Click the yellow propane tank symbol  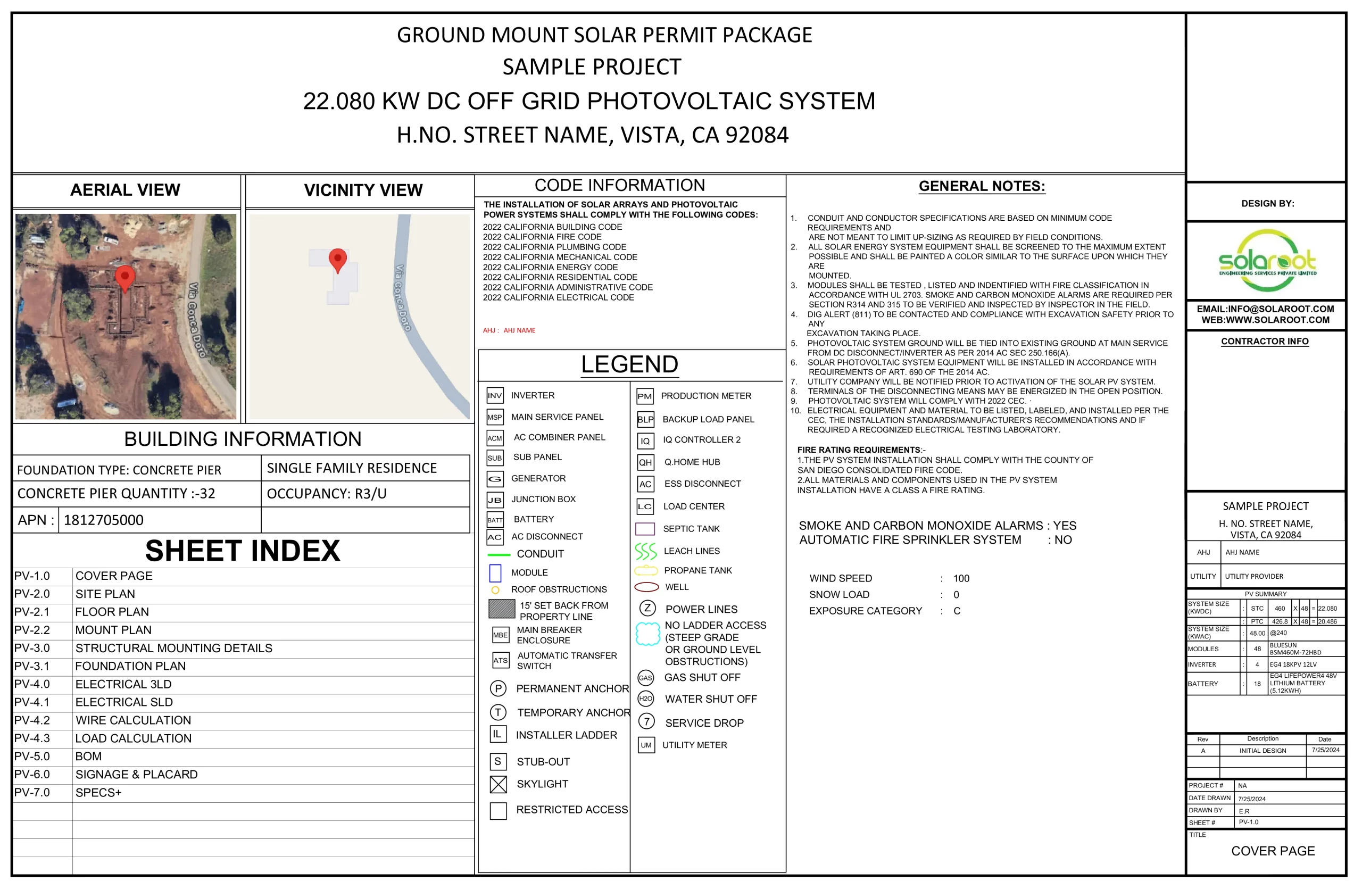(x=646, y=570)
